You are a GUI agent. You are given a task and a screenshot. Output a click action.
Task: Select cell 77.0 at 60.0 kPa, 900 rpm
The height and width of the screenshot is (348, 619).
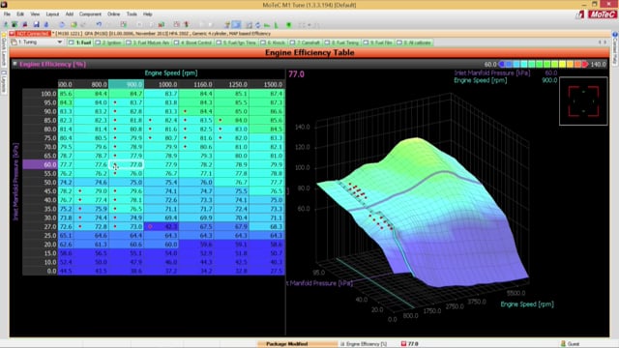pyautogui.click(x=127, y=164)
